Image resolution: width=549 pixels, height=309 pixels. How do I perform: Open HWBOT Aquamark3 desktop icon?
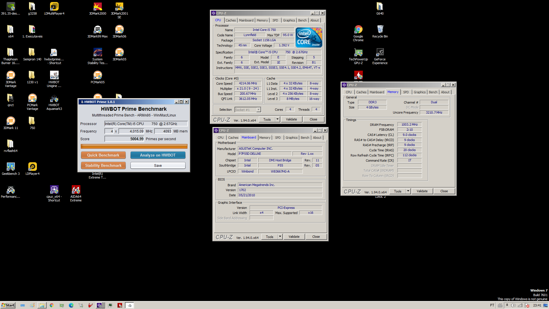(x=54, y=102)
